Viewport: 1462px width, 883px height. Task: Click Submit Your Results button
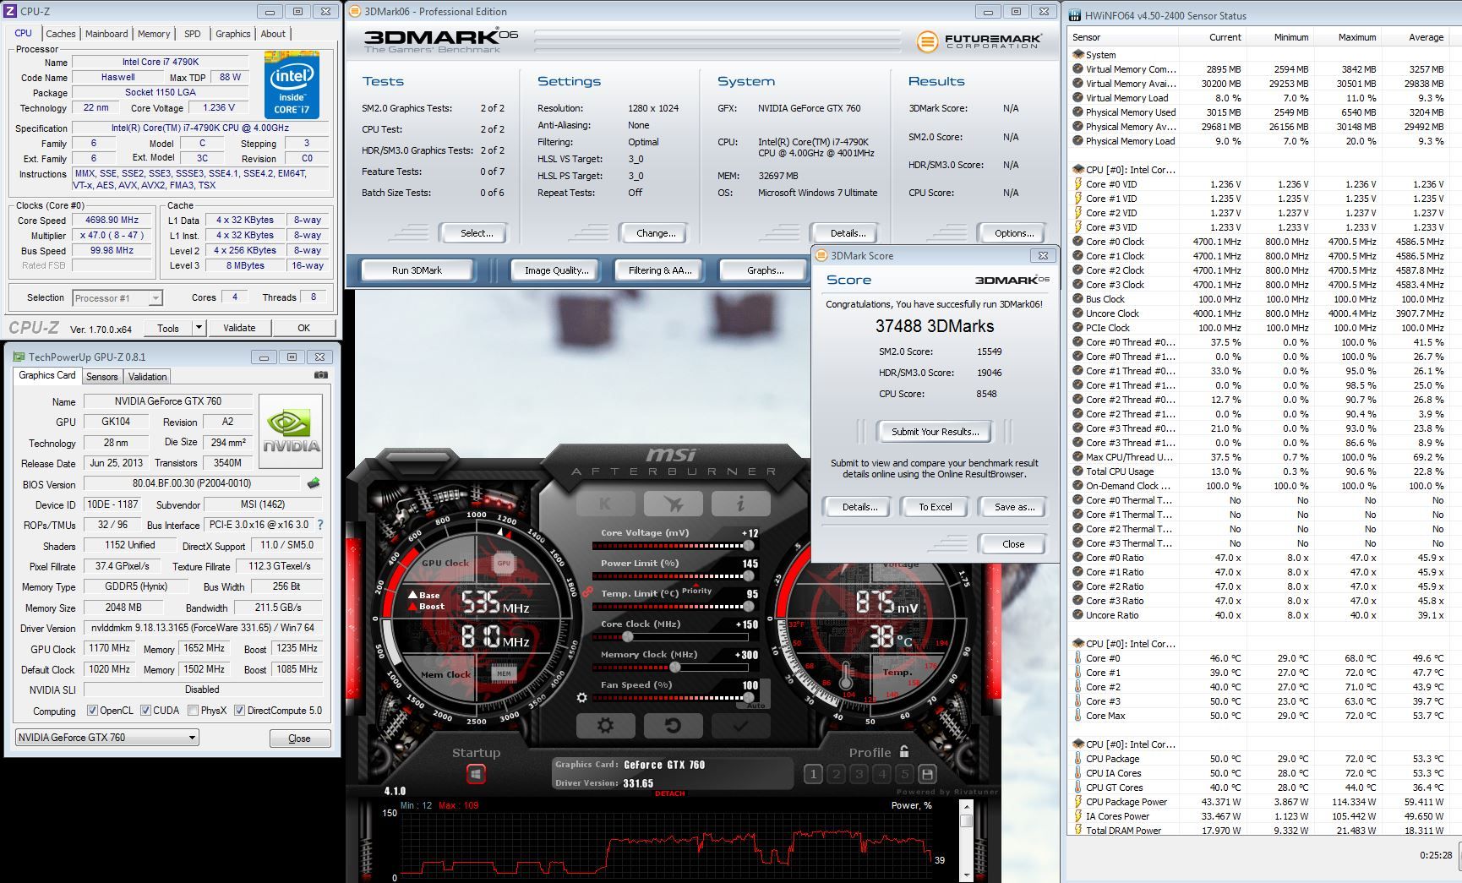[935, 432]
